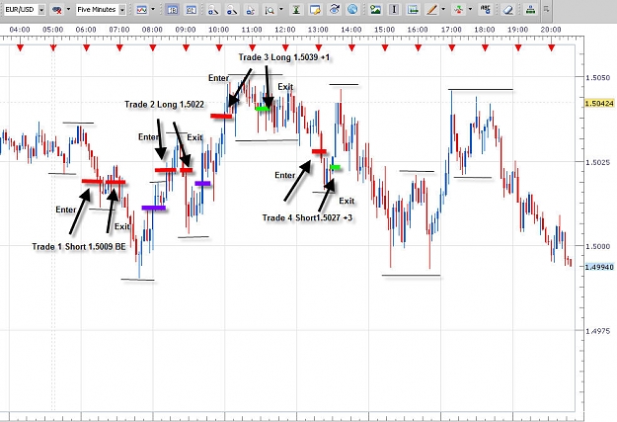
Task: Open the Five Minutes timeframe dropdown
Action: [x=122, y=10]
